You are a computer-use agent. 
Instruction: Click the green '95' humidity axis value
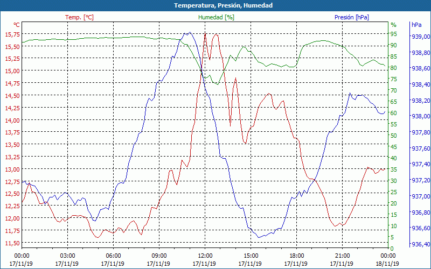(394, 34)
